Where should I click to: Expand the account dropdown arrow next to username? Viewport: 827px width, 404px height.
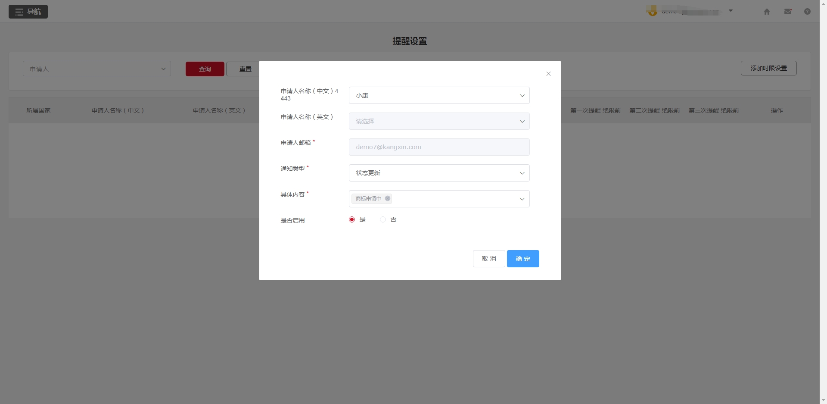tap(731, 11)
